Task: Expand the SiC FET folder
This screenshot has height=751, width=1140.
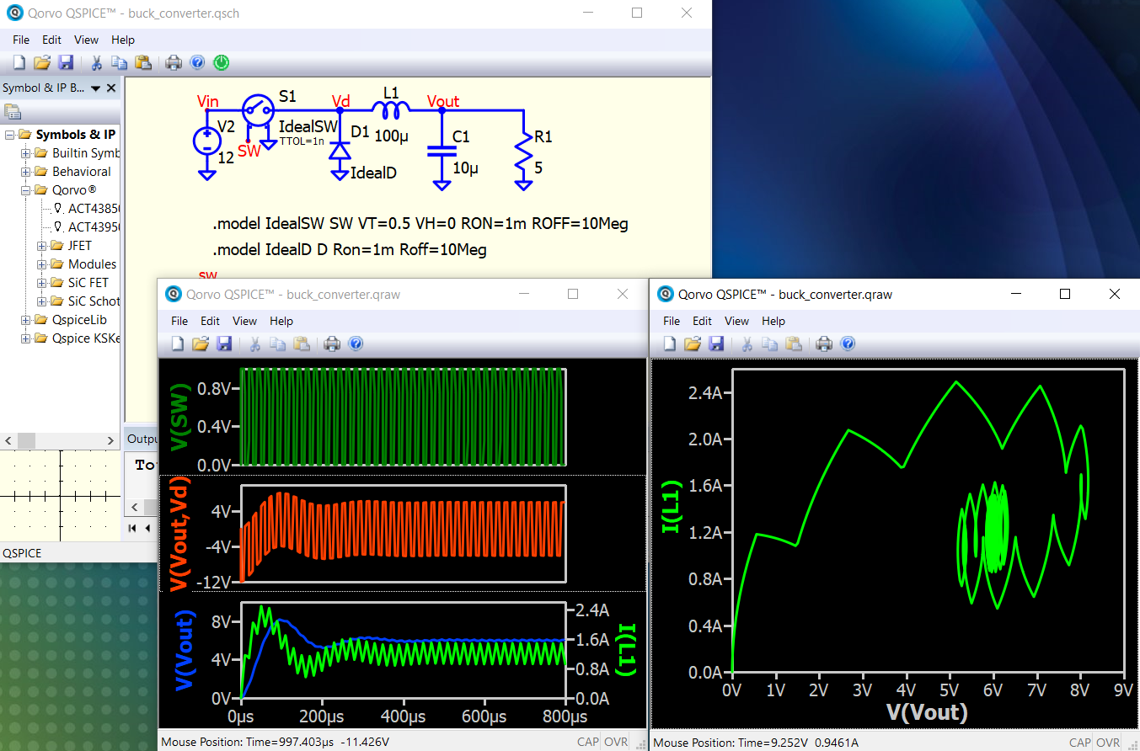Action: click(41, 283)
